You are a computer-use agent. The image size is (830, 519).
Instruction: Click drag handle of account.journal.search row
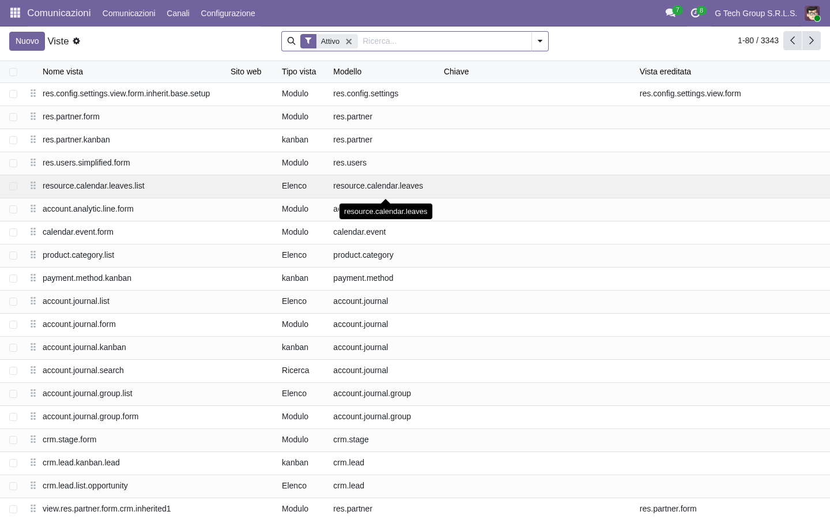coord(33,370)
